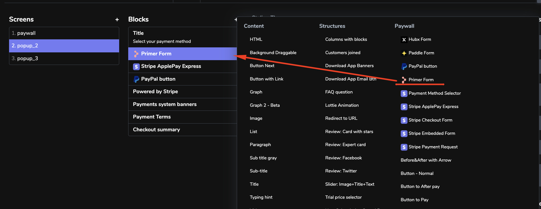541x209 pixels.
Task: Add Background Draggable block
Action: coord(273,53)
